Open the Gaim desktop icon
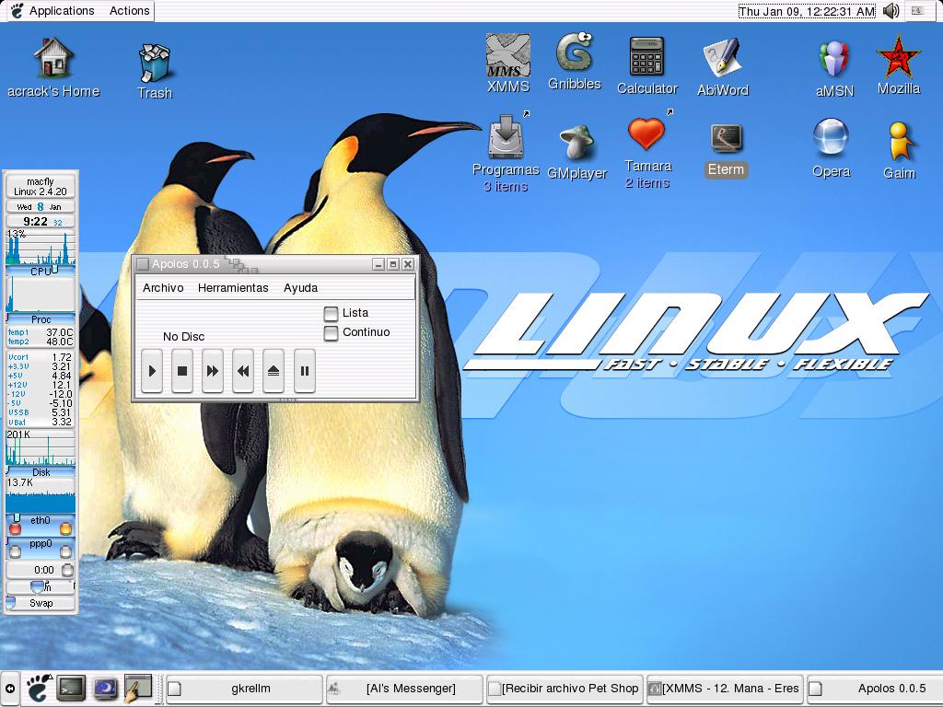Viewport: 943px width, 707px height. [x=899, y=141]
